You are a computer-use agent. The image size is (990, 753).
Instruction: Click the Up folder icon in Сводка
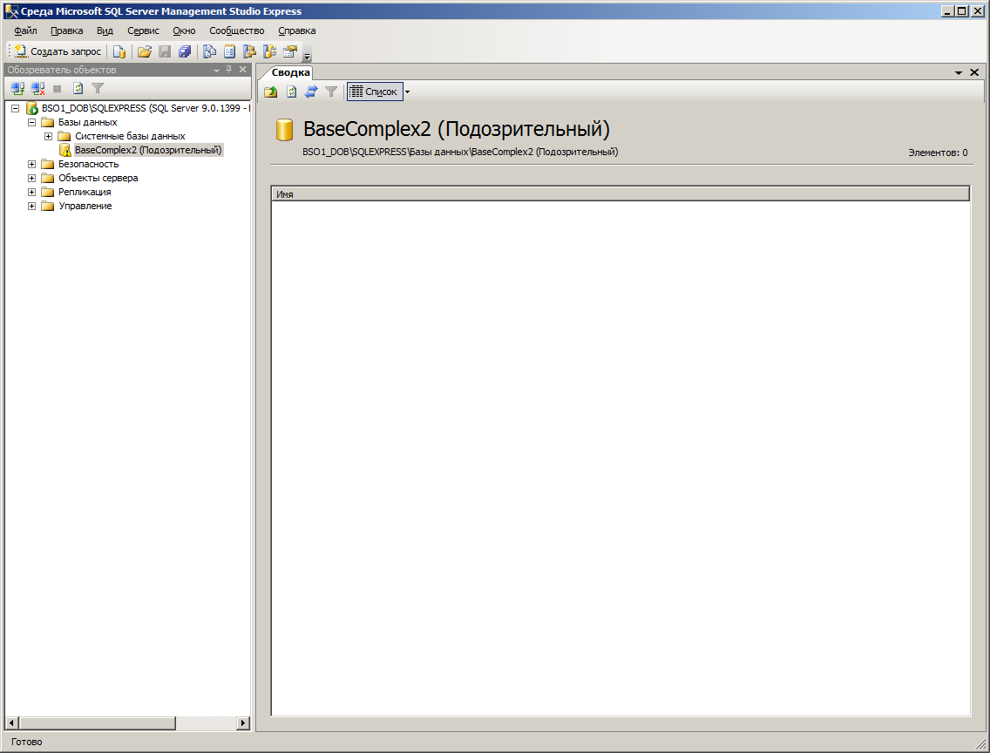point(271,92)
